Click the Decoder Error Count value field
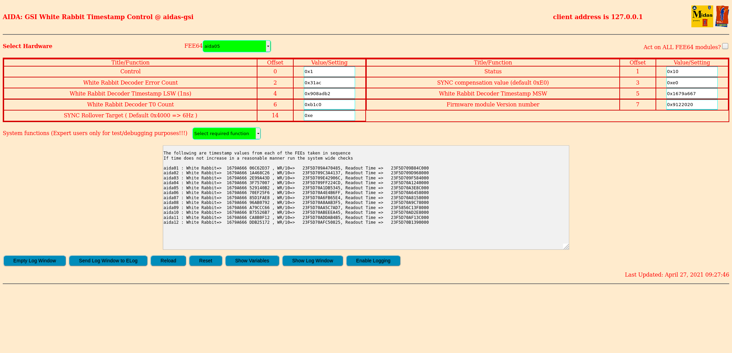 point(329,83)
